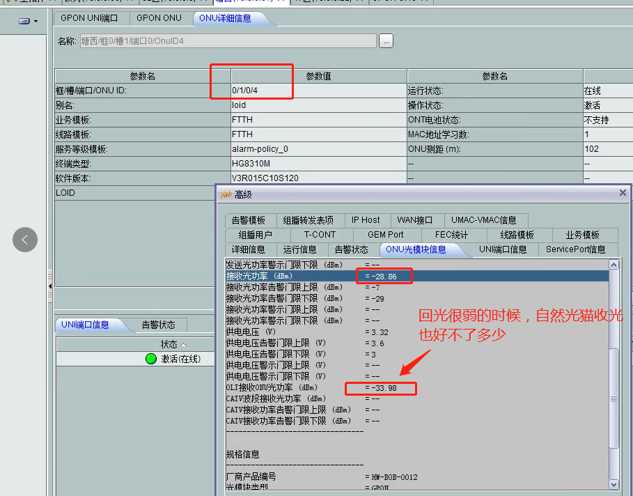The image size is (633, 496).
Task: Open the ServicePort信息 tab
Action: [575, 249]
